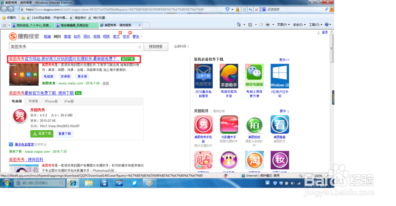Screen dimensions: 396x206
Task: Click the Quick Tabs grid icon
Action: pyautogui.click(x=4, y=25)
